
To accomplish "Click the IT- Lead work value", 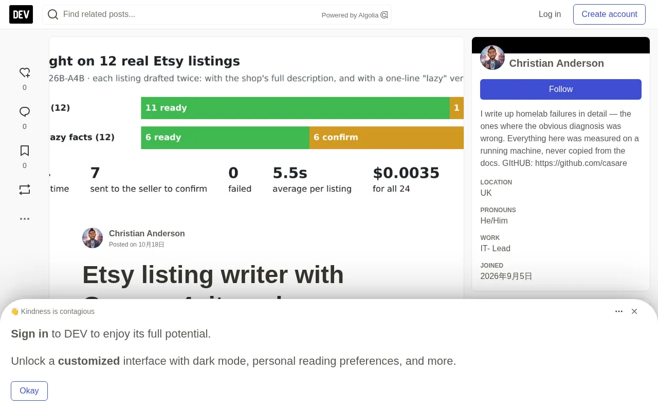I will [495, 248].
